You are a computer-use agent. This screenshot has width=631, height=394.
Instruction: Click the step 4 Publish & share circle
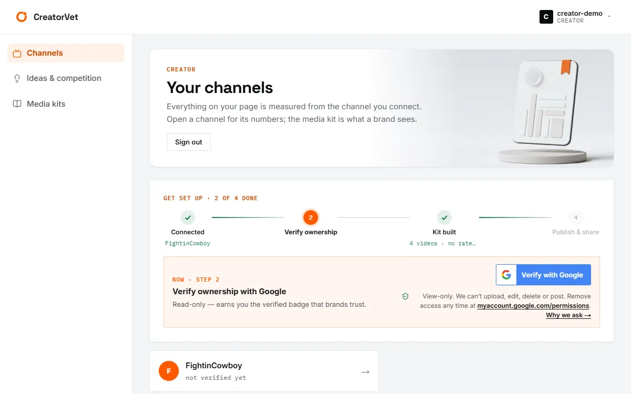576,217
